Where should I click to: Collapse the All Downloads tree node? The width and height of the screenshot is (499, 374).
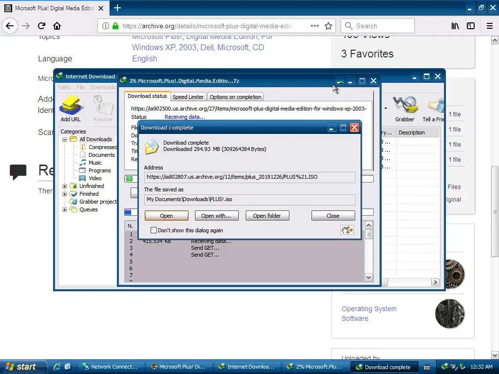pos(65,139)
